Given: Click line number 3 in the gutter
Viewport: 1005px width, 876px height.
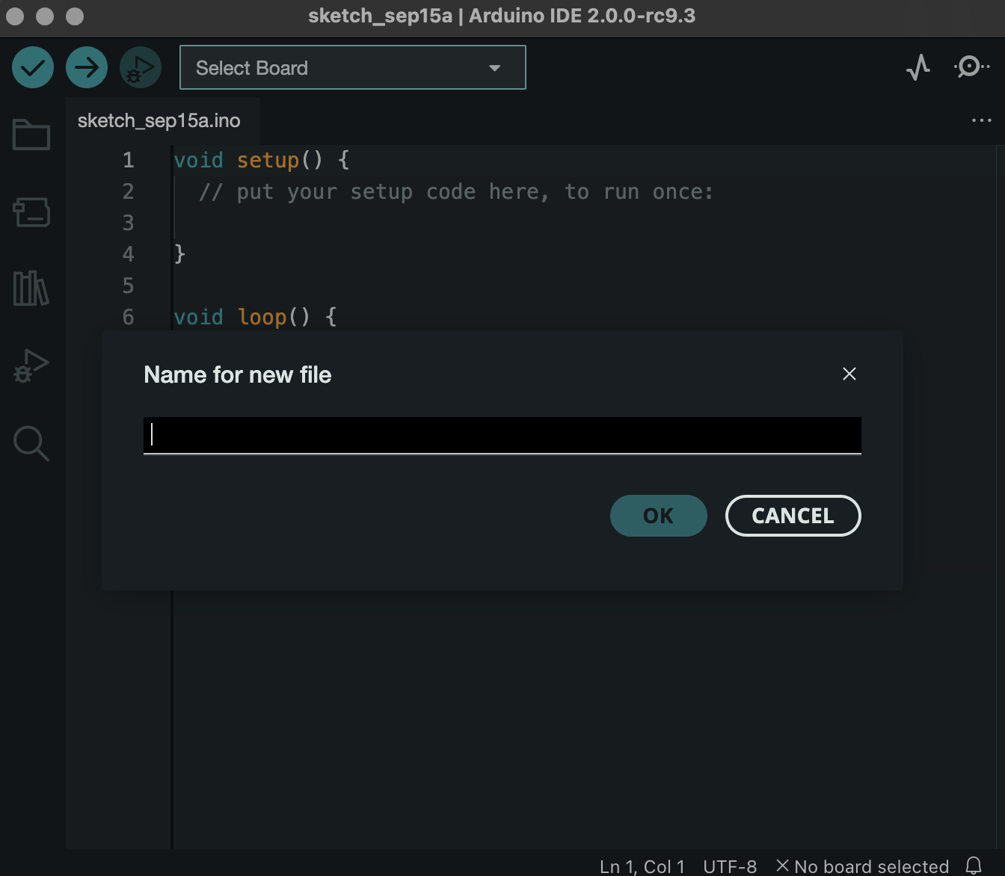Looking at the screenshot, I should [128, 223].
